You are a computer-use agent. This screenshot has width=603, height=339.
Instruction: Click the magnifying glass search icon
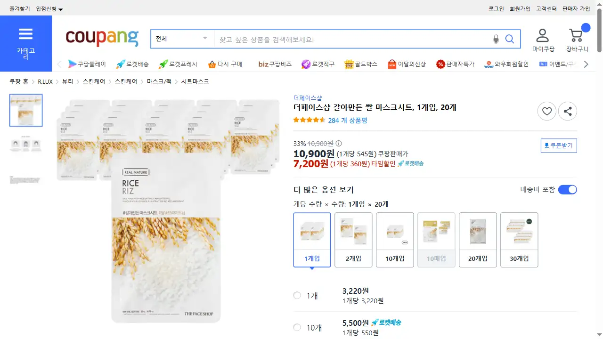[510, 39]
